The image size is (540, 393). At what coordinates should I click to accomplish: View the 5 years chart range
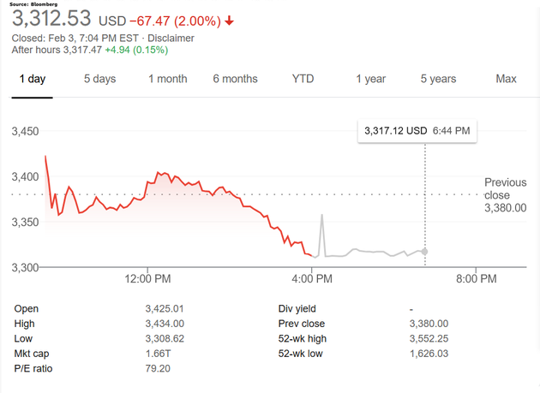pyautogui.click(x=438, y=79)
